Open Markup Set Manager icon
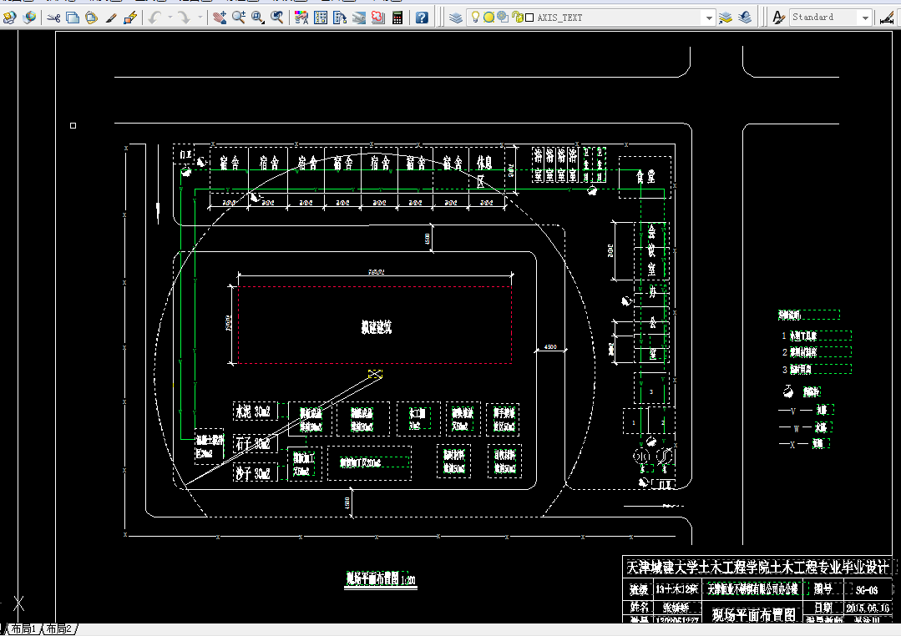The image size is (901, 636). point(378,18)
